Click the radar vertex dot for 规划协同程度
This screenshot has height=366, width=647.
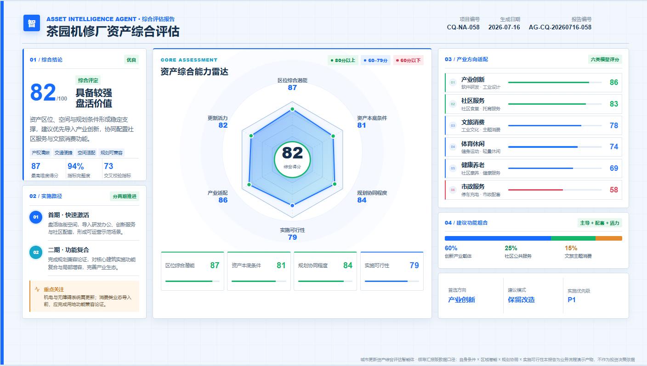[335, 184]
